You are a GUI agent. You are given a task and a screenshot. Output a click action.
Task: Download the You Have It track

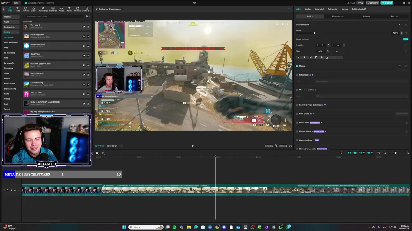coord(88,27)
